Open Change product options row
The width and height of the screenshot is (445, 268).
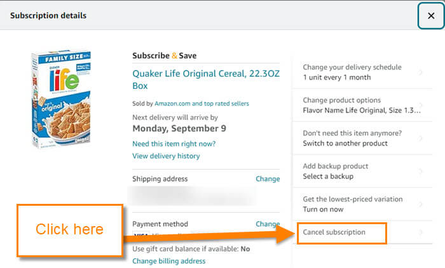coord(362,105)
